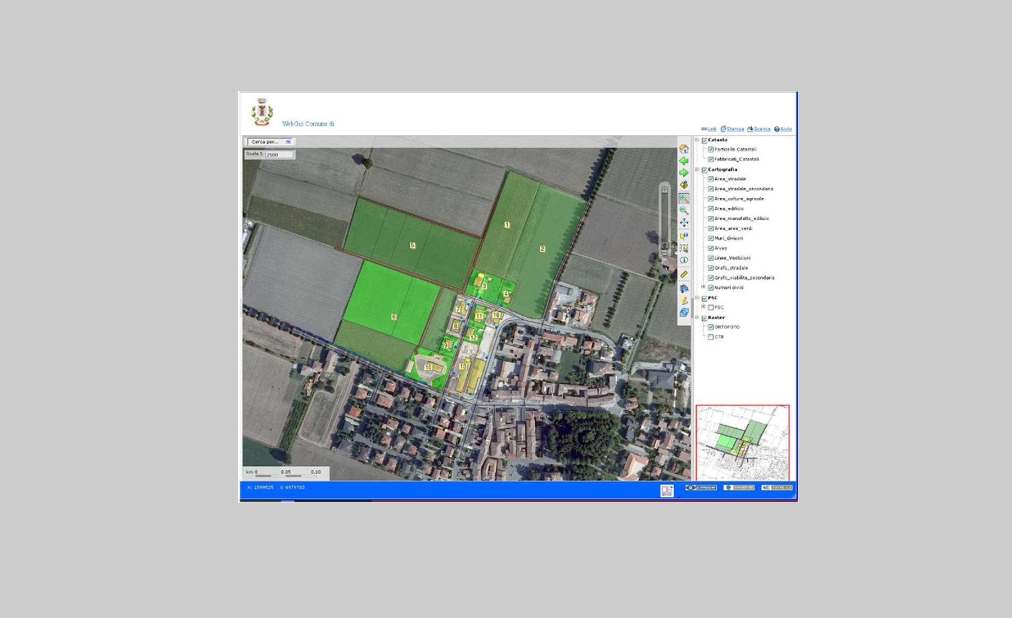
Task: Click the yellow diamond icon below the arrows
Action: pyautogui.click(x=684, y=185)
